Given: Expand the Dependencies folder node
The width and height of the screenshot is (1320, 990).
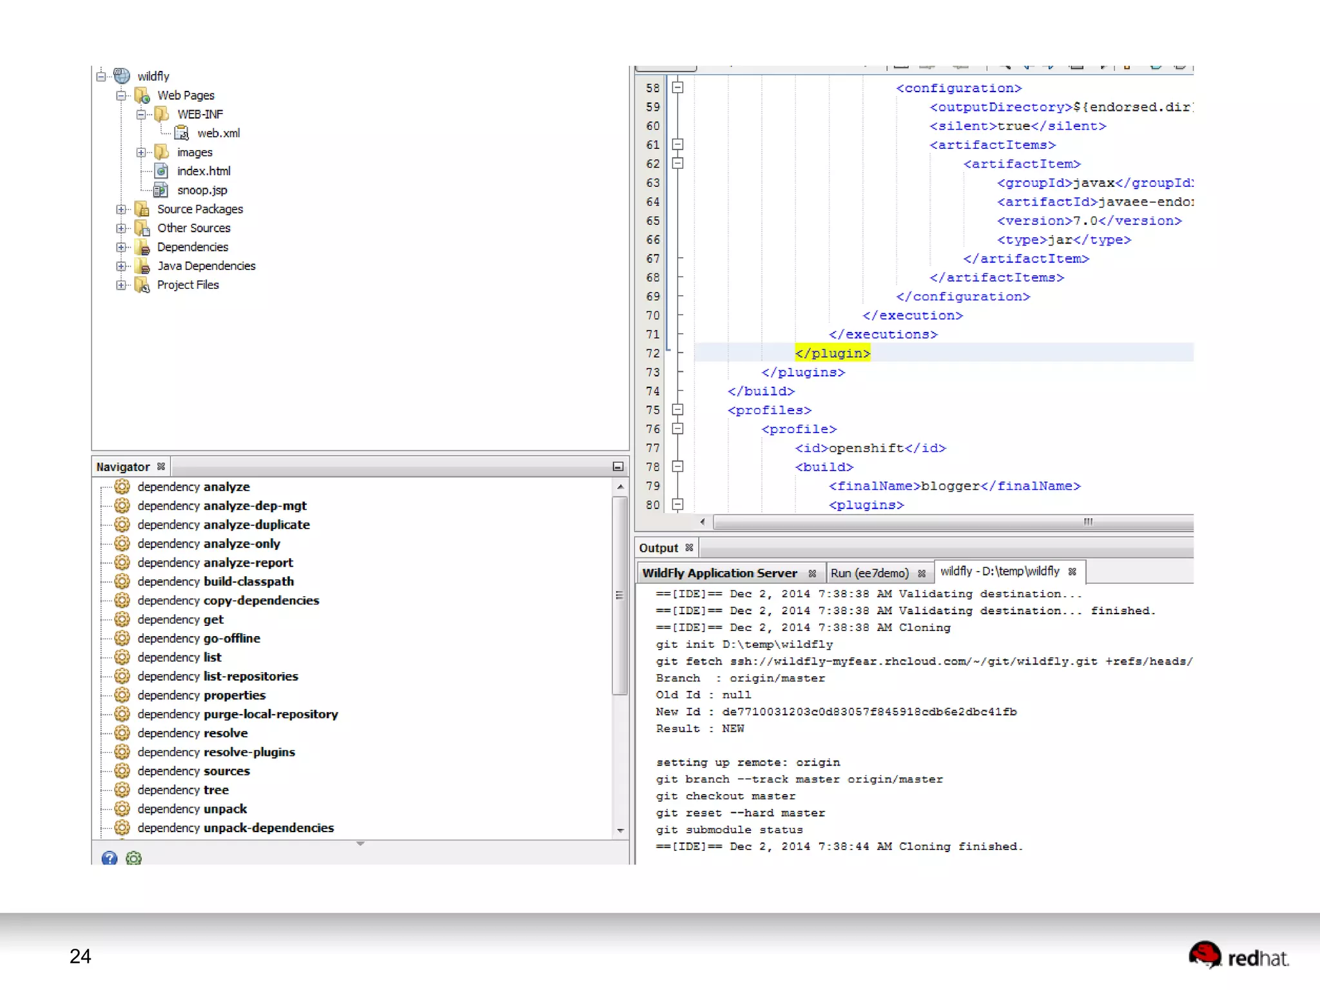Looking at the screenshot, I should tap(121, 247).
